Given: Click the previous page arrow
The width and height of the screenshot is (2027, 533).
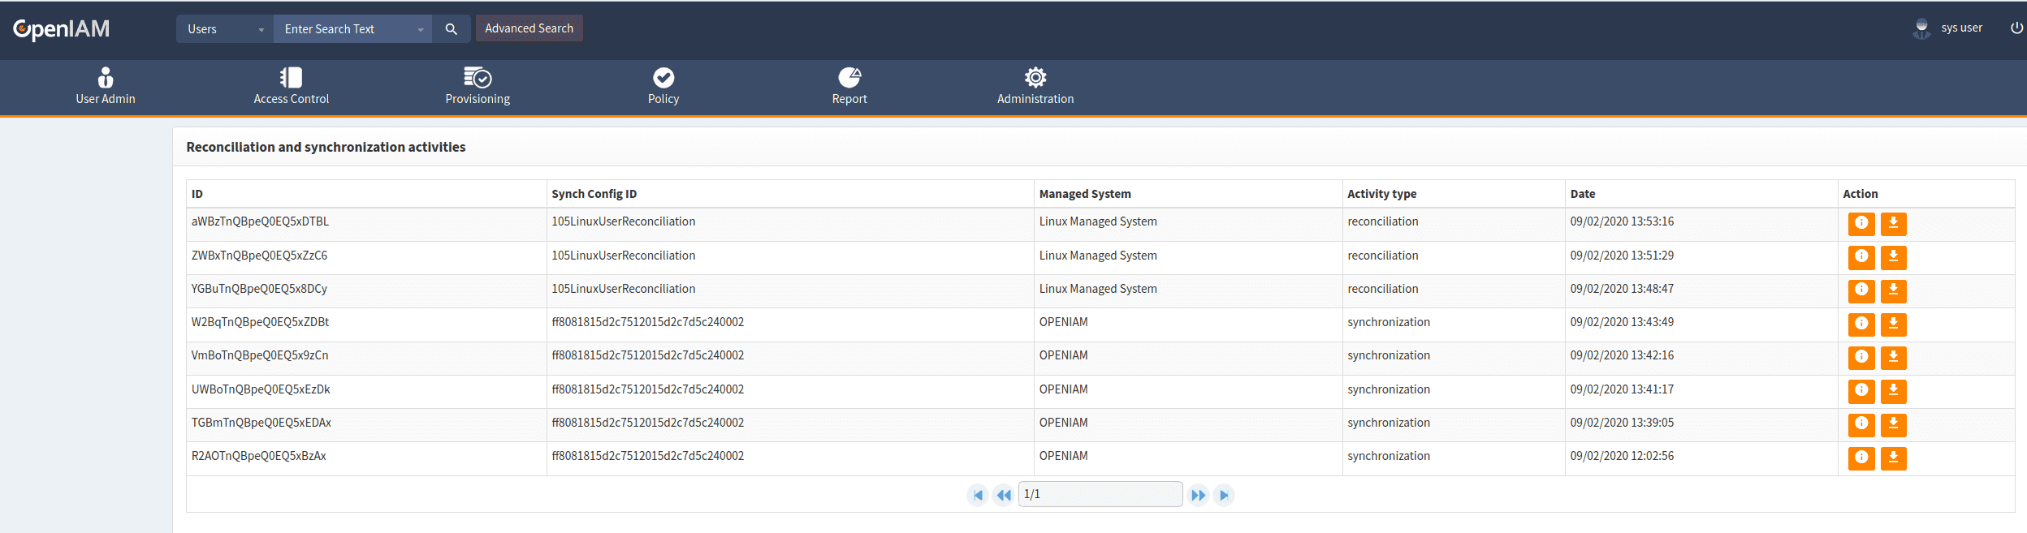Looking at the screenshot, I should [x=1004, y=495].
